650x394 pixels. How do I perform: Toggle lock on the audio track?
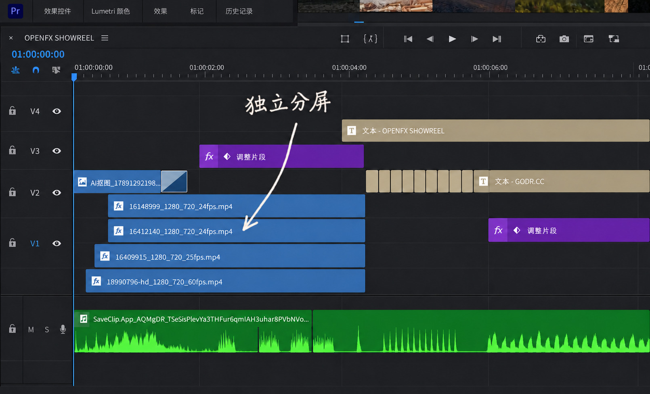[x=13, y=329]
